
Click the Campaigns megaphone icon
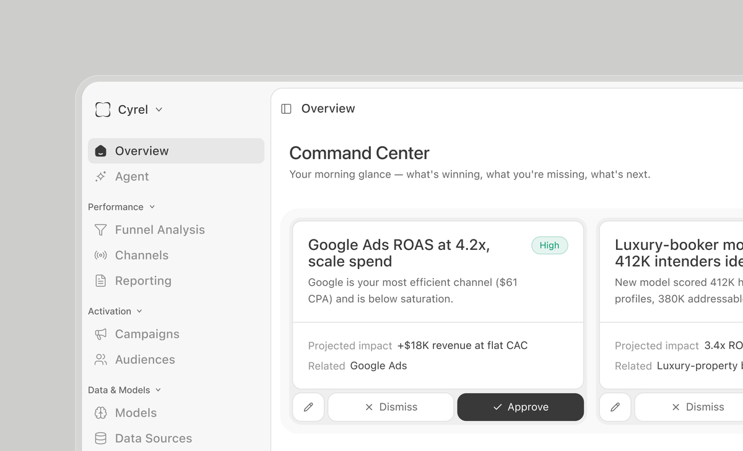[x=100, y=334]
